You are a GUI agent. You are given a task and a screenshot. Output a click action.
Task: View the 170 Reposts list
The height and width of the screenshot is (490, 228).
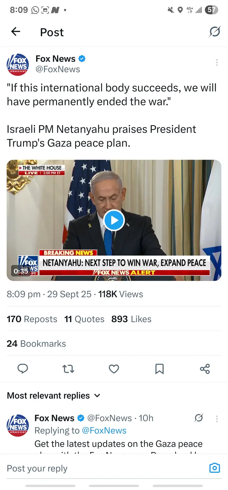[32, 319]
